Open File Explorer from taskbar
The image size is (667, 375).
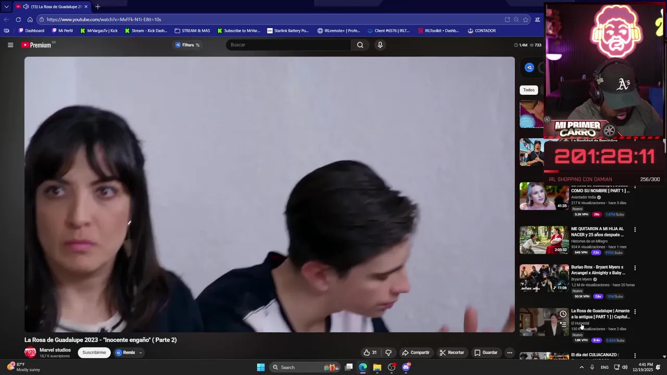pyautogui.click(x=377, y=367)
